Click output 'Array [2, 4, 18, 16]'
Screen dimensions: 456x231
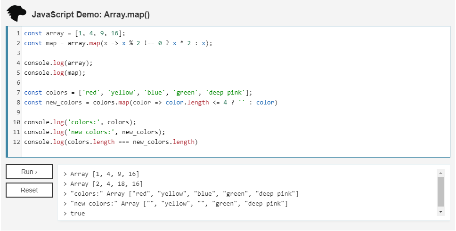tap(106, 184)
